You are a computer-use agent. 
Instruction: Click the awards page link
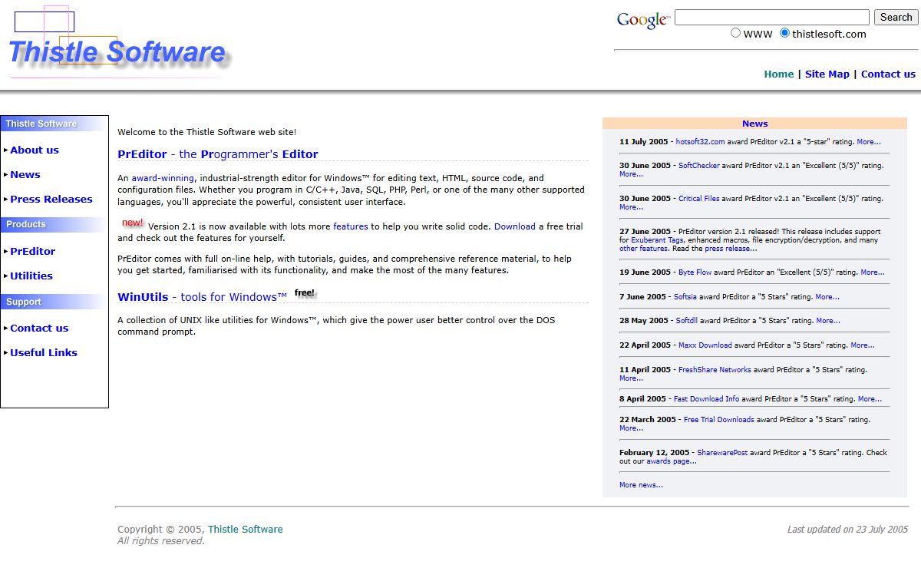coord(672,461)
